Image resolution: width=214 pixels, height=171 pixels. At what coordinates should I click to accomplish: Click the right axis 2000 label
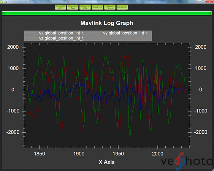coord(201,47)
